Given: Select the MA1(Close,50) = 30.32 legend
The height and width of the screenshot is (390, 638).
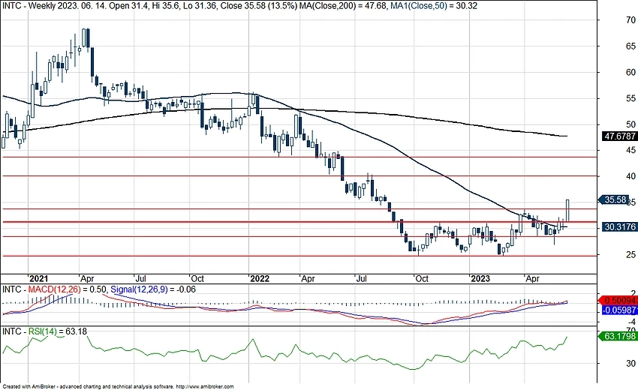Looking at the screenshot, I should (x=434, y=6).
